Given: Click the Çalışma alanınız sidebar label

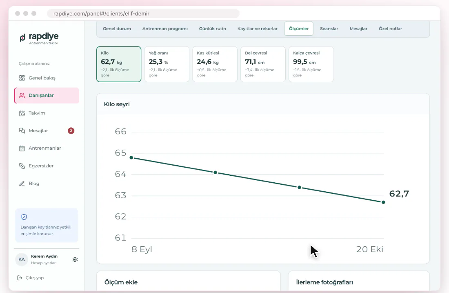Looking at the screenshot, I should [34, 63].
